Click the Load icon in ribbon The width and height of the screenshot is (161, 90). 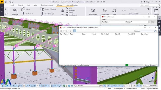tap(114, 10)
